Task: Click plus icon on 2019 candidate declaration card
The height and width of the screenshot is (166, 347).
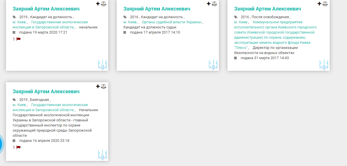Action: 98,4
